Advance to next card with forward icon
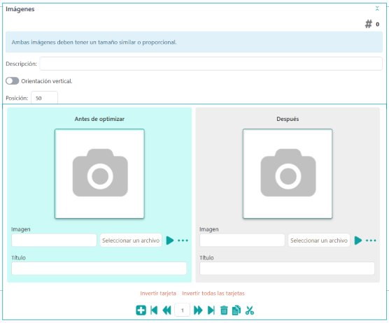 (x=198, y=310)
